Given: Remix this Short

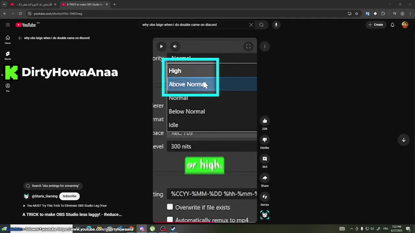Looking at the screenshot, I should (265, 197).
